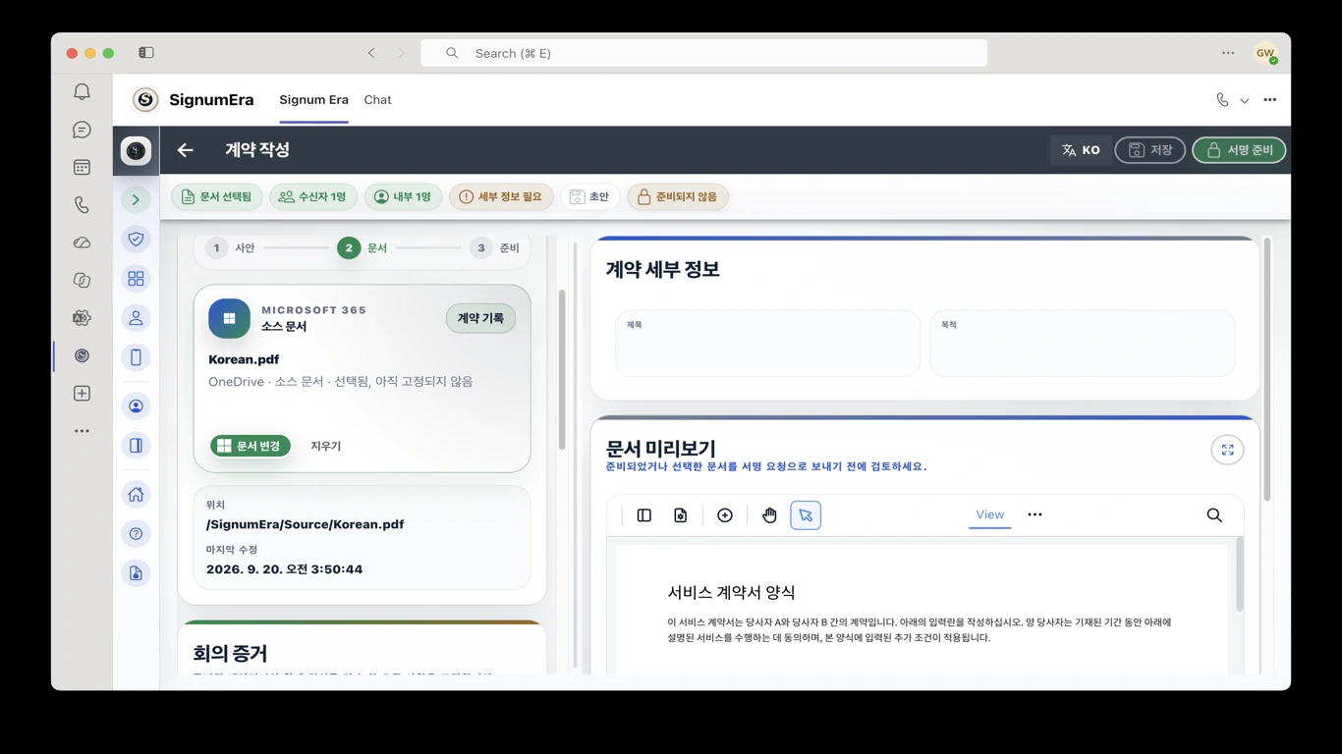Click the 목적 input field
Image resolution: width=1342 pixels, height=754 pixels.
pyautogui.click(x=1082, y=344)
